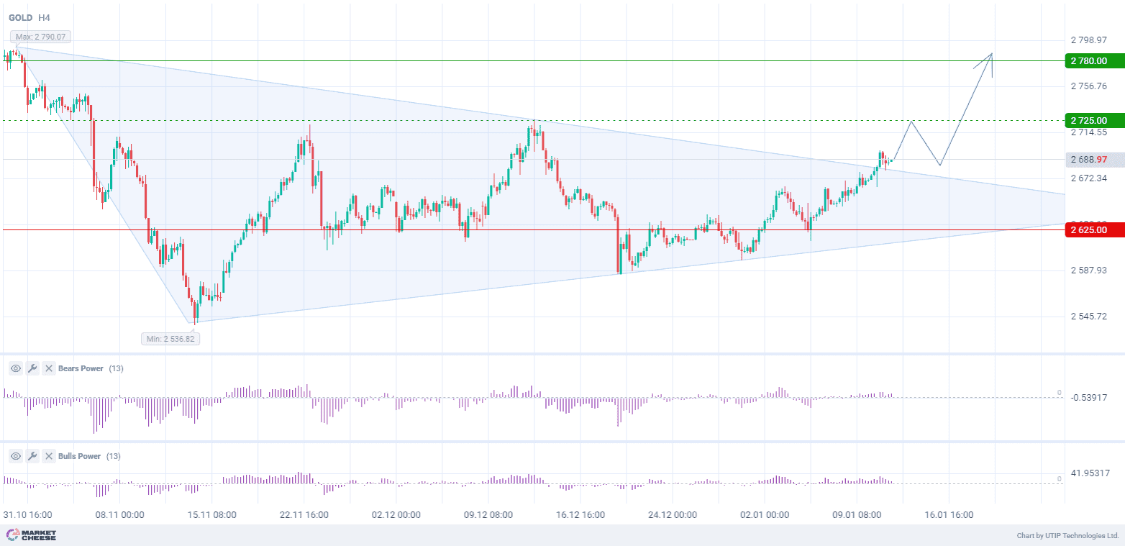Click the Max: 2 790.07 marker
The height and width of the screenshot is (546, 1125).
point(40,37)
